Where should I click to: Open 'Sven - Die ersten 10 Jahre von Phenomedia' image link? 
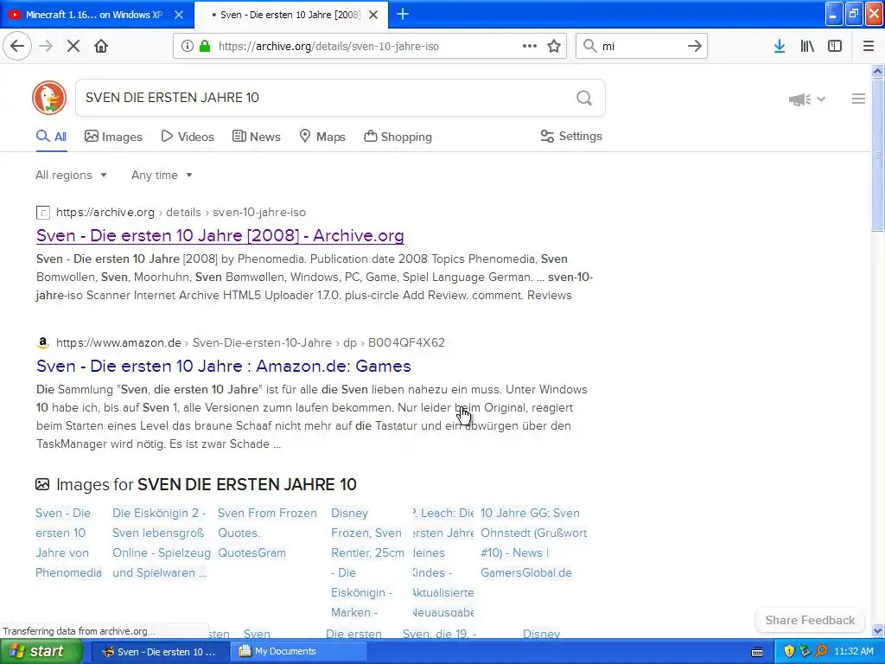click(68, 543)
